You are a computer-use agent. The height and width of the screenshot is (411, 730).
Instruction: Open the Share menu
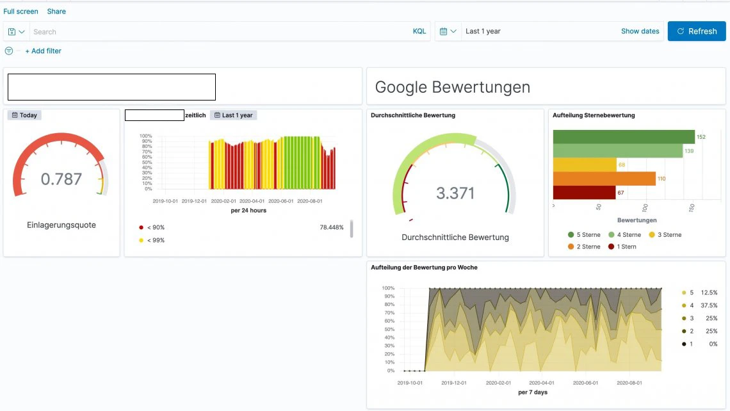point(56,11)
